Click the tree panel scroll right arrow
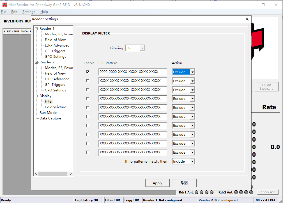Image resolution: width=283 pixels, height=203 pixels. click(x=71, y=174)
